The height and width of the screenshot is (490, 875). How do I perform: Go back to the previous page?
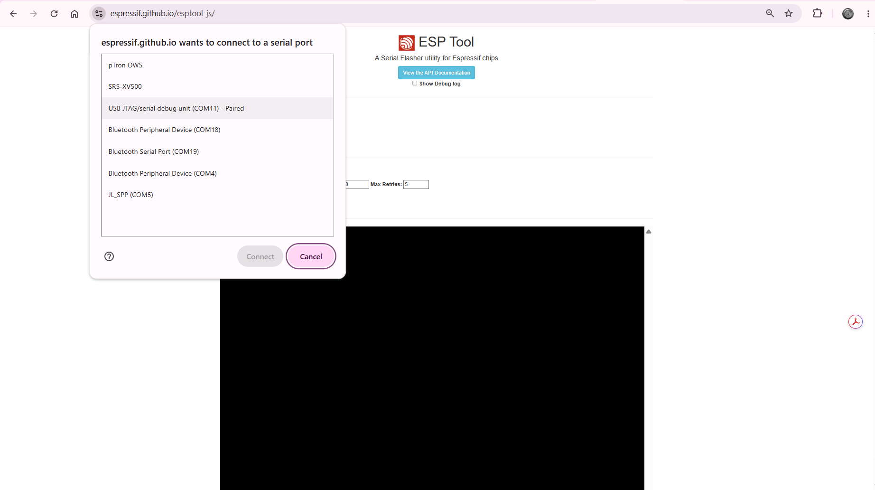(x=13, y=14)
